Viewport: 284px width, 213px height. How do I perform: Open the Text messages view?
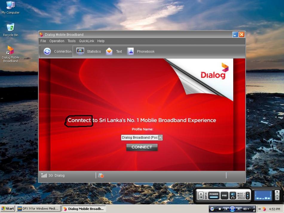114,51
